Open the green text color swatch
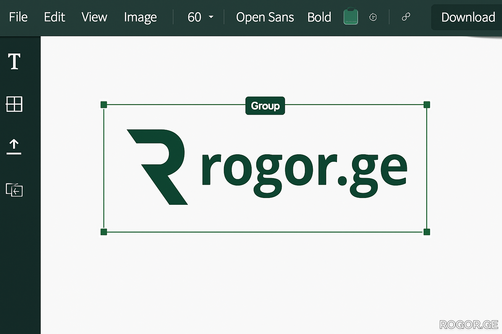 click(351, 17)
